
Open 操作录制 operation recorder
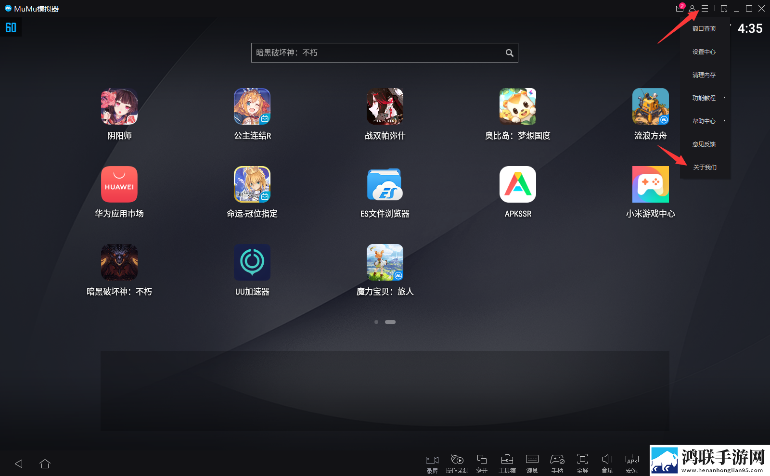pyautogui.click(x=457, y=464)
